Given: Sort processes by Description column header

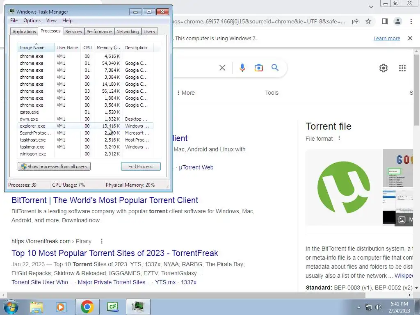Looking at the screenshot, I should (x=138, y=48).
